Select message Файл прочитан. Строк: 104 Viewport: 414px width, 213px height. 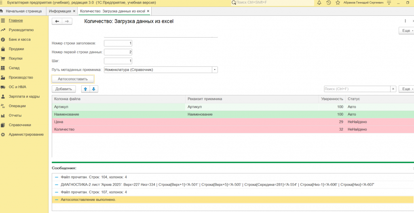tap(233, 177)
